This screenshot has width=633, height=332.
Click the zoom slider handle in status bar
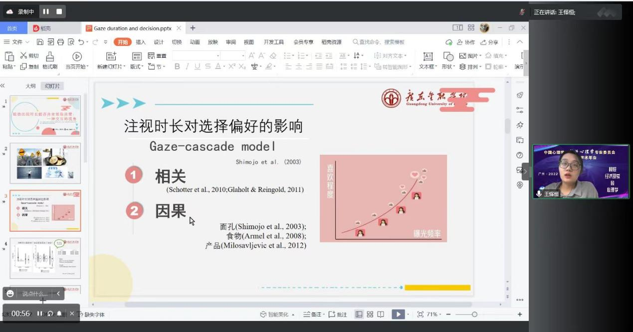(474, 314)
